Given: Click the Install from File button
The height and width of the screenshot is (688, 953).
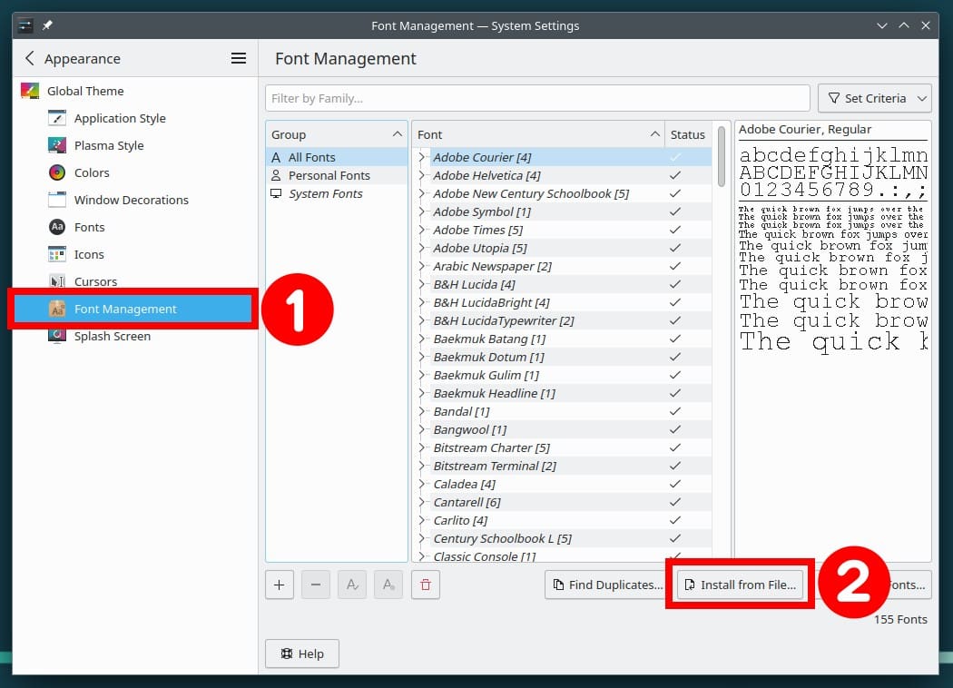Looking at the screenshot, I should click(x=740, y=585).
